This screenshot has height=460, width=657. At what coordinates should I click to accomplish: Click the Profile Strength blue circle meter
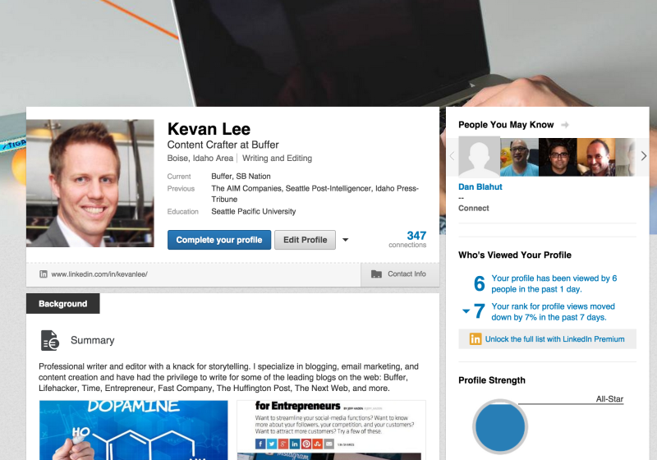[500, 426]
